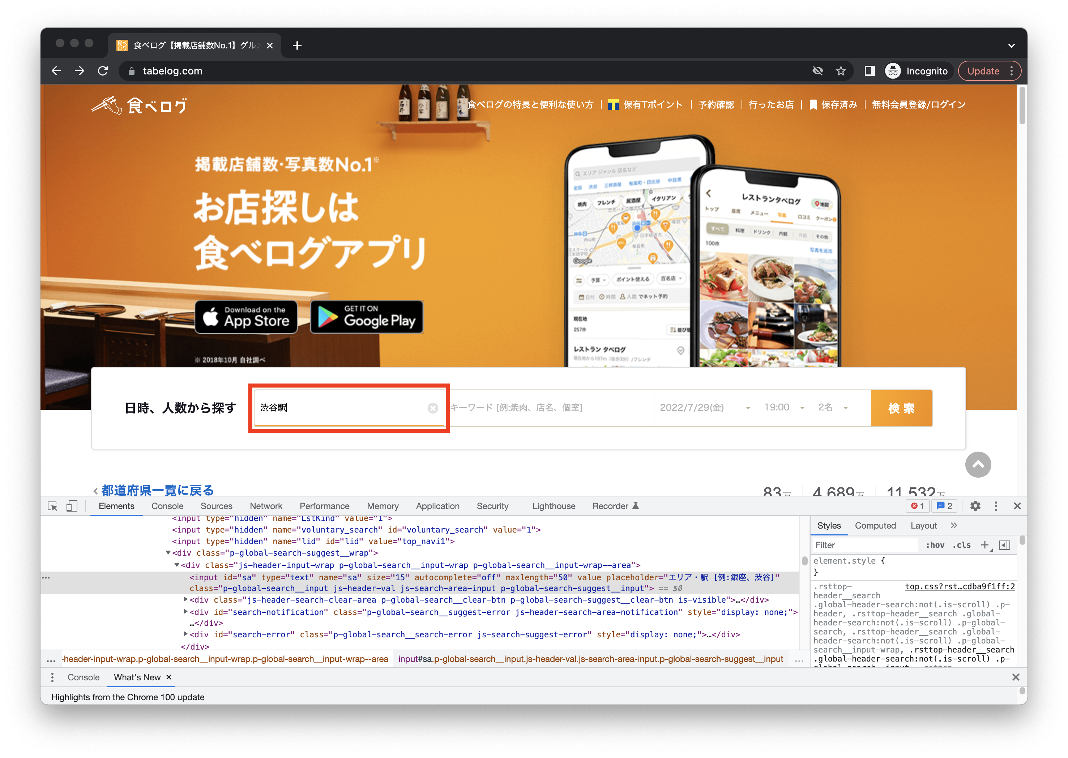Click the DevTools inspect element icon
The height and width of the screenshot is (758, 1068).
pyautogui.click(x=55, y=506)
